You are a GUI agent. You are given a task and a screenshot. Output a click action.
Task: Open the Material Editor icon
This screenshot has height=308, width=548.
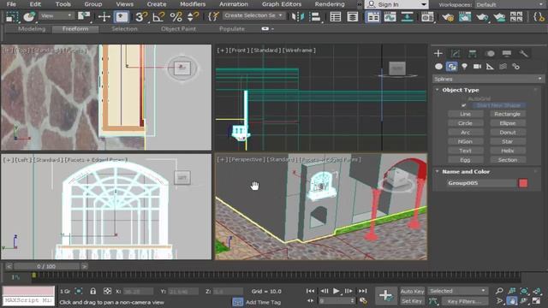[427, 16]
